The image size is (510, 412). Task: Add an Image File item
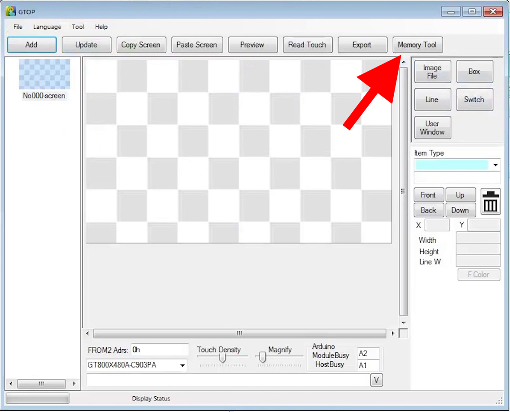pyautogui.click(x=432, y=72)
